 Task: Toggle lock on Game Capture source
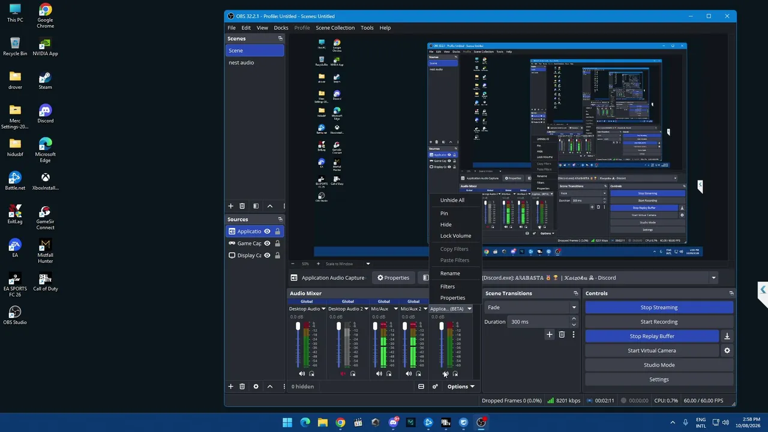277,244
